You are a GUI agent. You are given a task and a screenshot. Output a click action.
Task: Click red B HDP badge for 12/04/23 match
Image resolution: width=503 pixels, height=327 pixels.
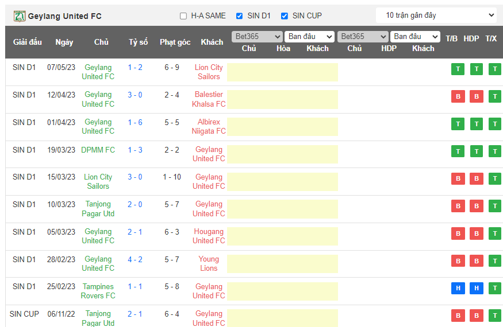pos(476,96)
